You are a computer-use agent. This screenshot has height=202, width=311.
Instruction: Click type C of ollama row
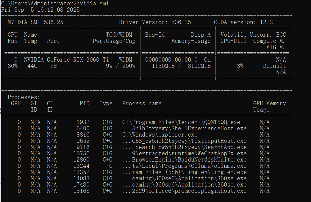coord(111,166)
